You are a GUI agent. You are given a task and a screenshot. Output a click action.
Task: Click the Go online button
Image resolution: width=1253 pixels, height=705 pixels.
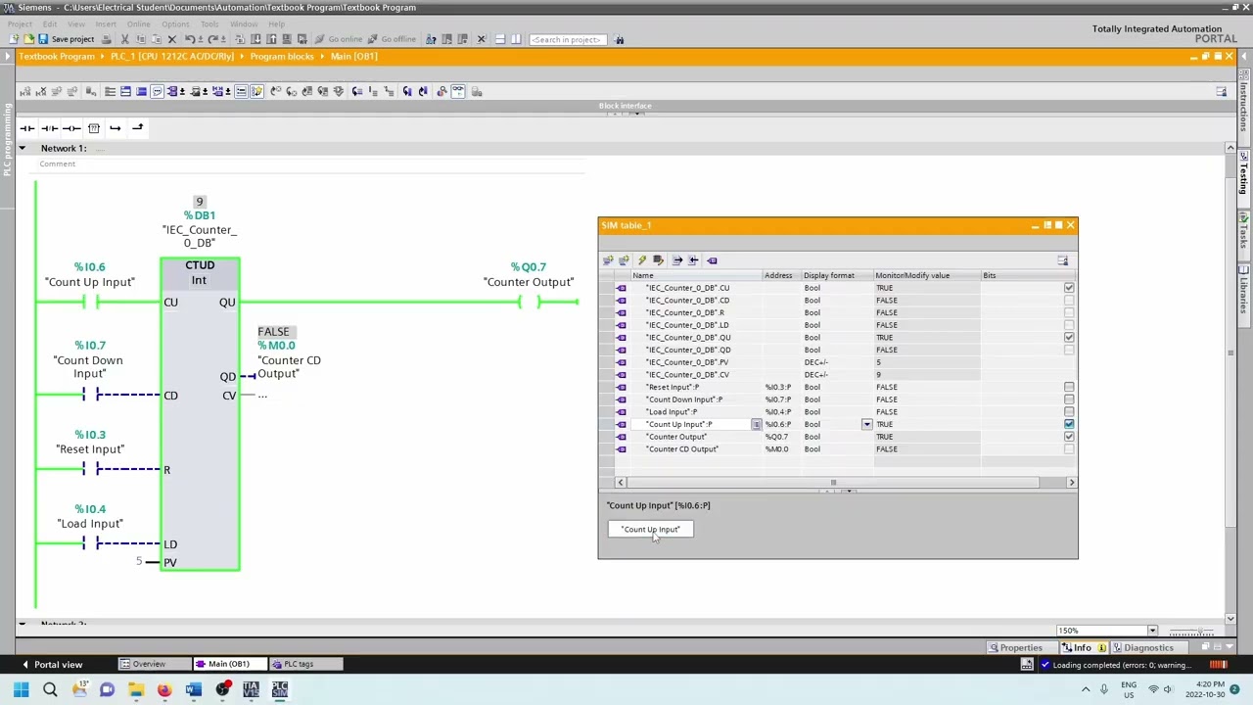point(340,39)
